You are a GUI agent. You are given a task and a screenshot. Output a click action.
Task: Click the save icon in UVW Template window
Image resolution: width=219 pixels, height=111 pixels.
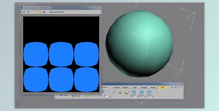click(x=24, y=12)
